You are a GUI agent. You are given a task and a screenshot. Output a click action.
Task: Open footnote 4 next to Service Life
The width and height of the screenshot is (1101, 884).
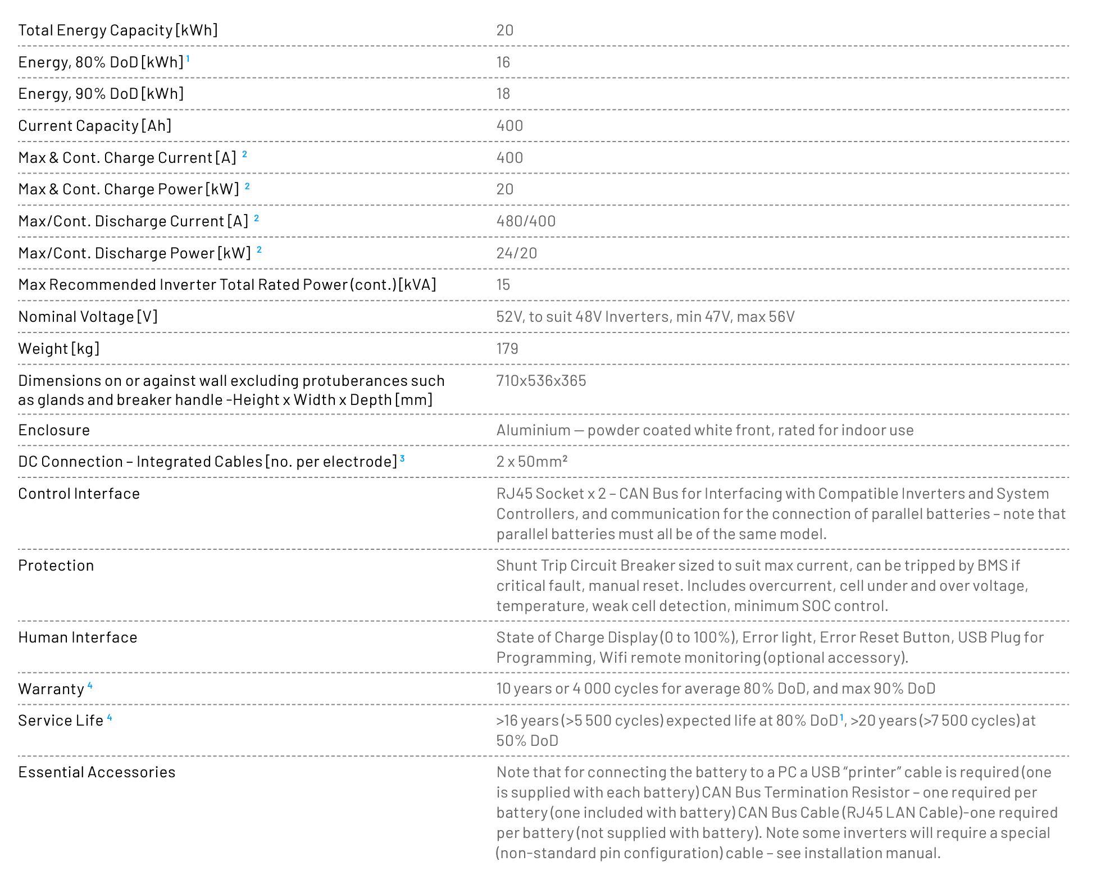110,717
